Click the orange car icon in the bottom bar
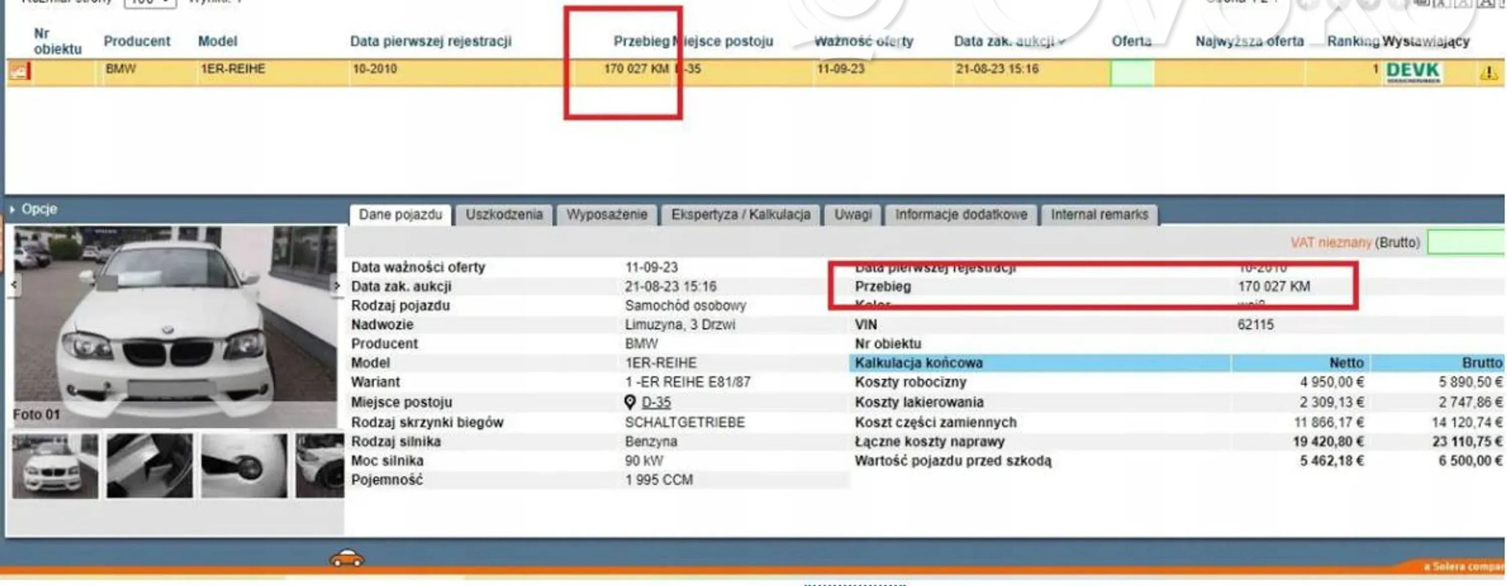Image resolution: width=1507 pixels, height=586 pixels. coord(347,558)
